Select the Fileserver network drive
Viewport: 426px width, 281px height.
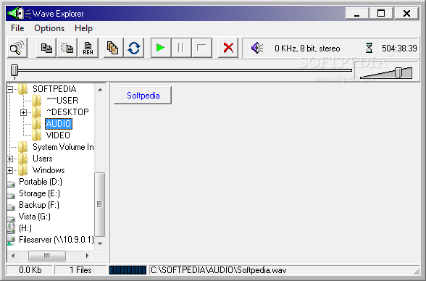[57, 240]
